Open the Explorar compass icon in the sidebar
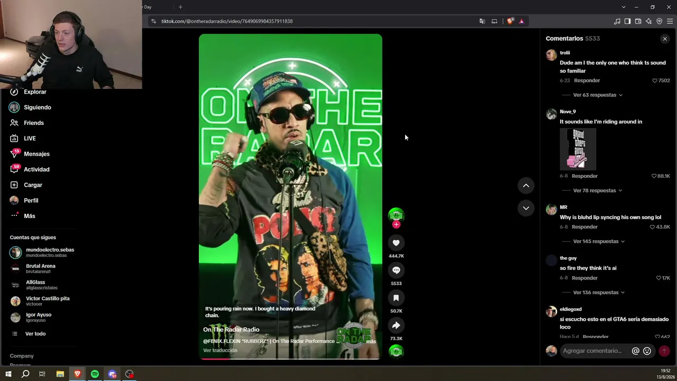Screen dimensions: 677x381 14,92
